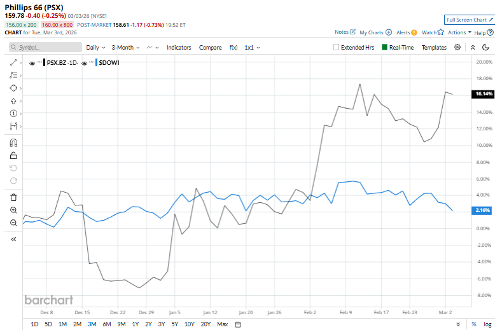Delete drawings with the trash icon
Screen dimensions: 495x332
pyautogui.click(x=13, y=198)
